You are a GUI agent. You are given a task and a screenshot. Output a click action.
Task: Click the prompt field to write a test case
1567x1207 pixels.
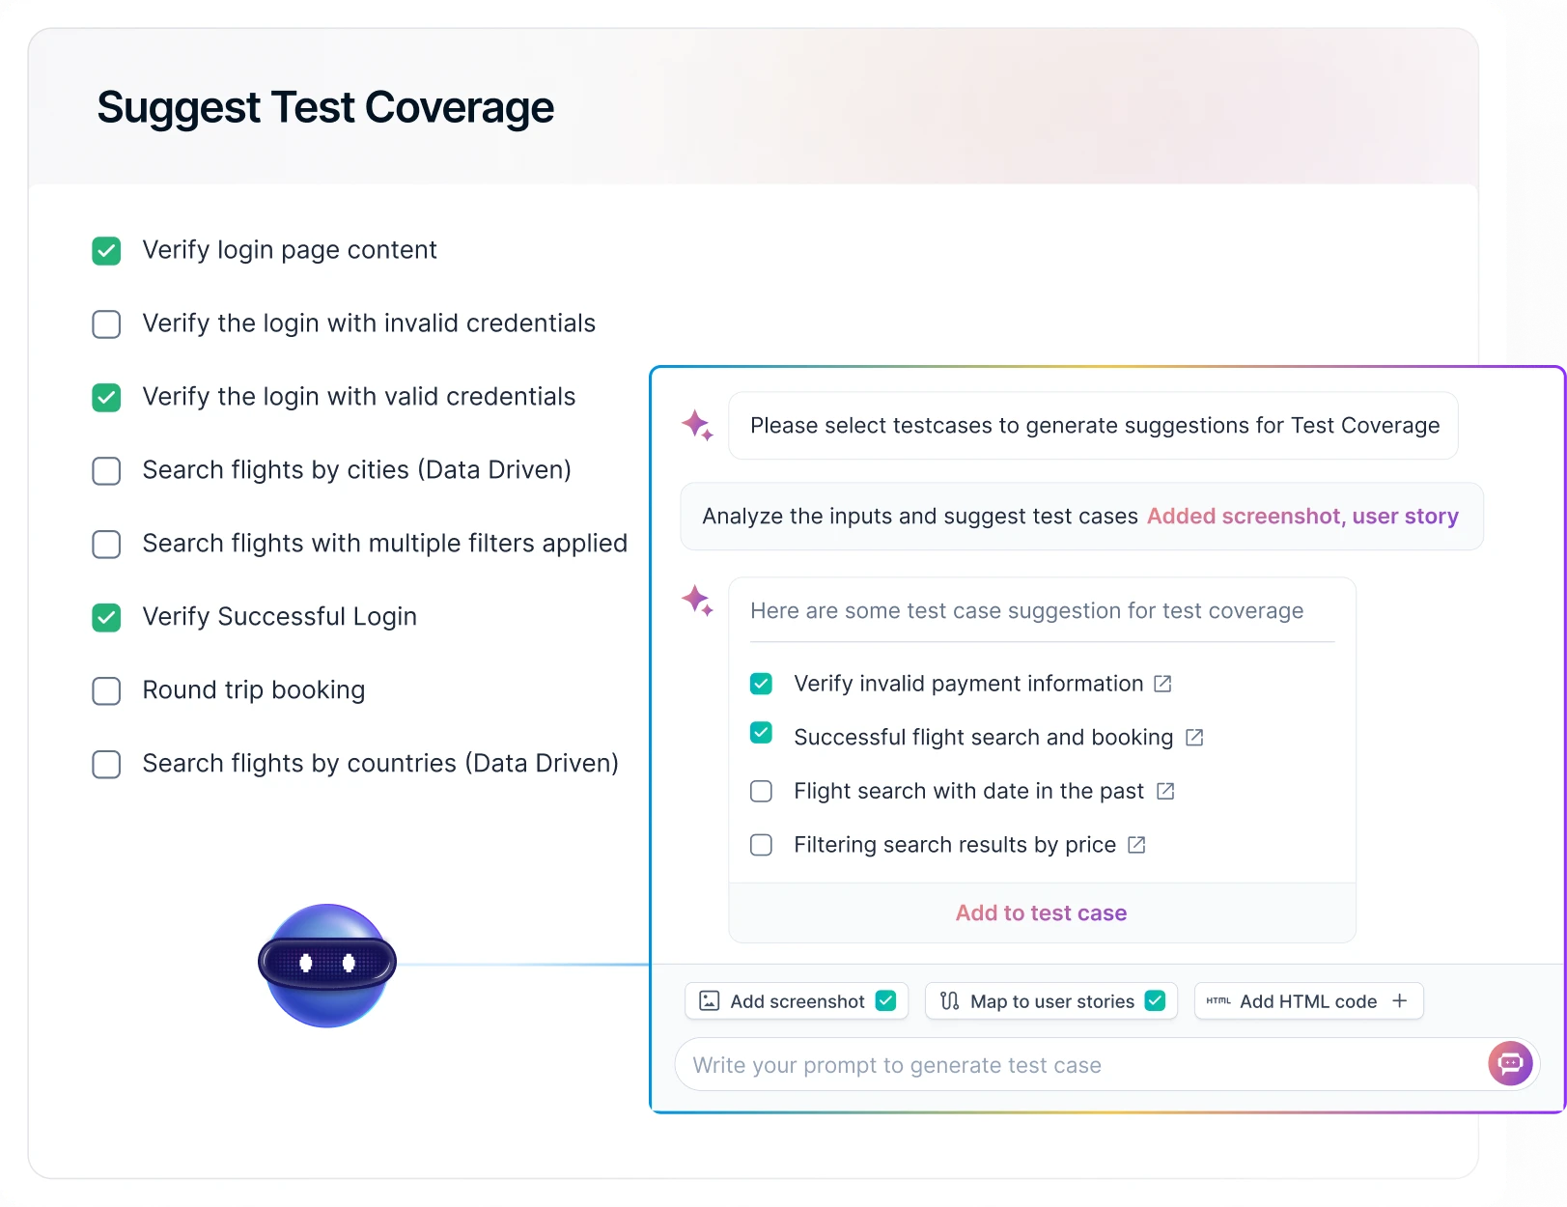click(965, 1064)
